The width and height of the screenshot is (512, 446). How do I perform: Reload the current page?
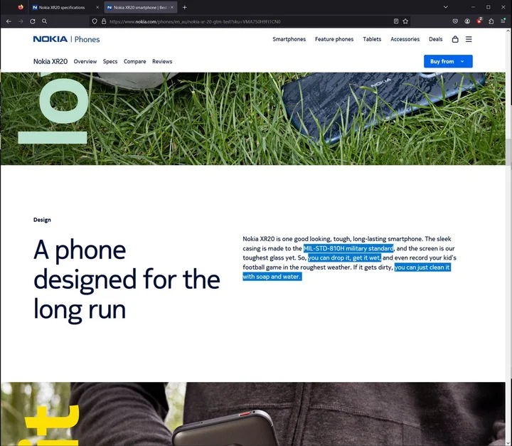(x=33, y=21)
